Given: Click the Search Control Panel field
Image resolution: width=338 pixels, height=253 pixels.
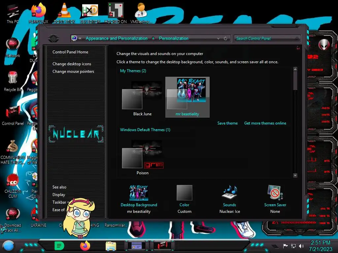Looking at the screenshot, I should [267, 39].
